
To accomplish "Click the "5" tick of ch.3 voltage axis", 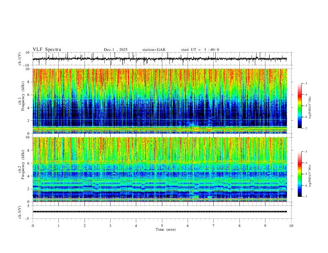I will [29, 206].
